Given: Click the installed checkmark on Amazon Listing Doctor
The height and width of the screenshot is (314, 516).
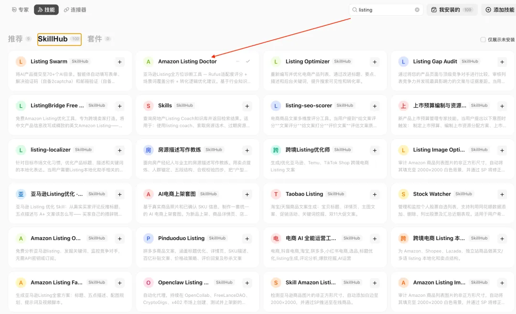Looking at the screenshot, I should 248,62.
